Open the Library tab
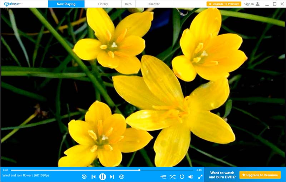 103,4
